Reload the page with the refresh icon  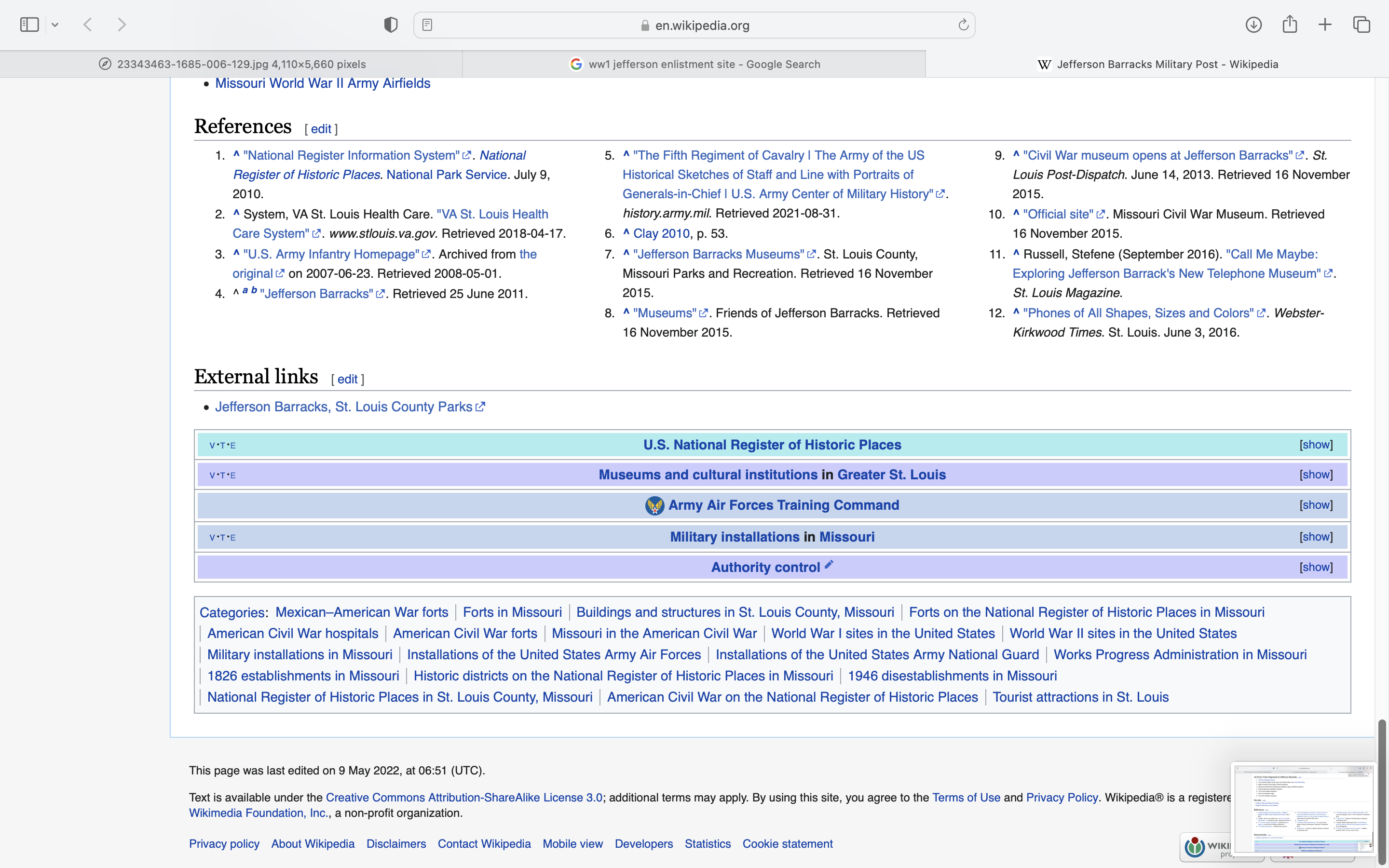(x=963, y=25)
